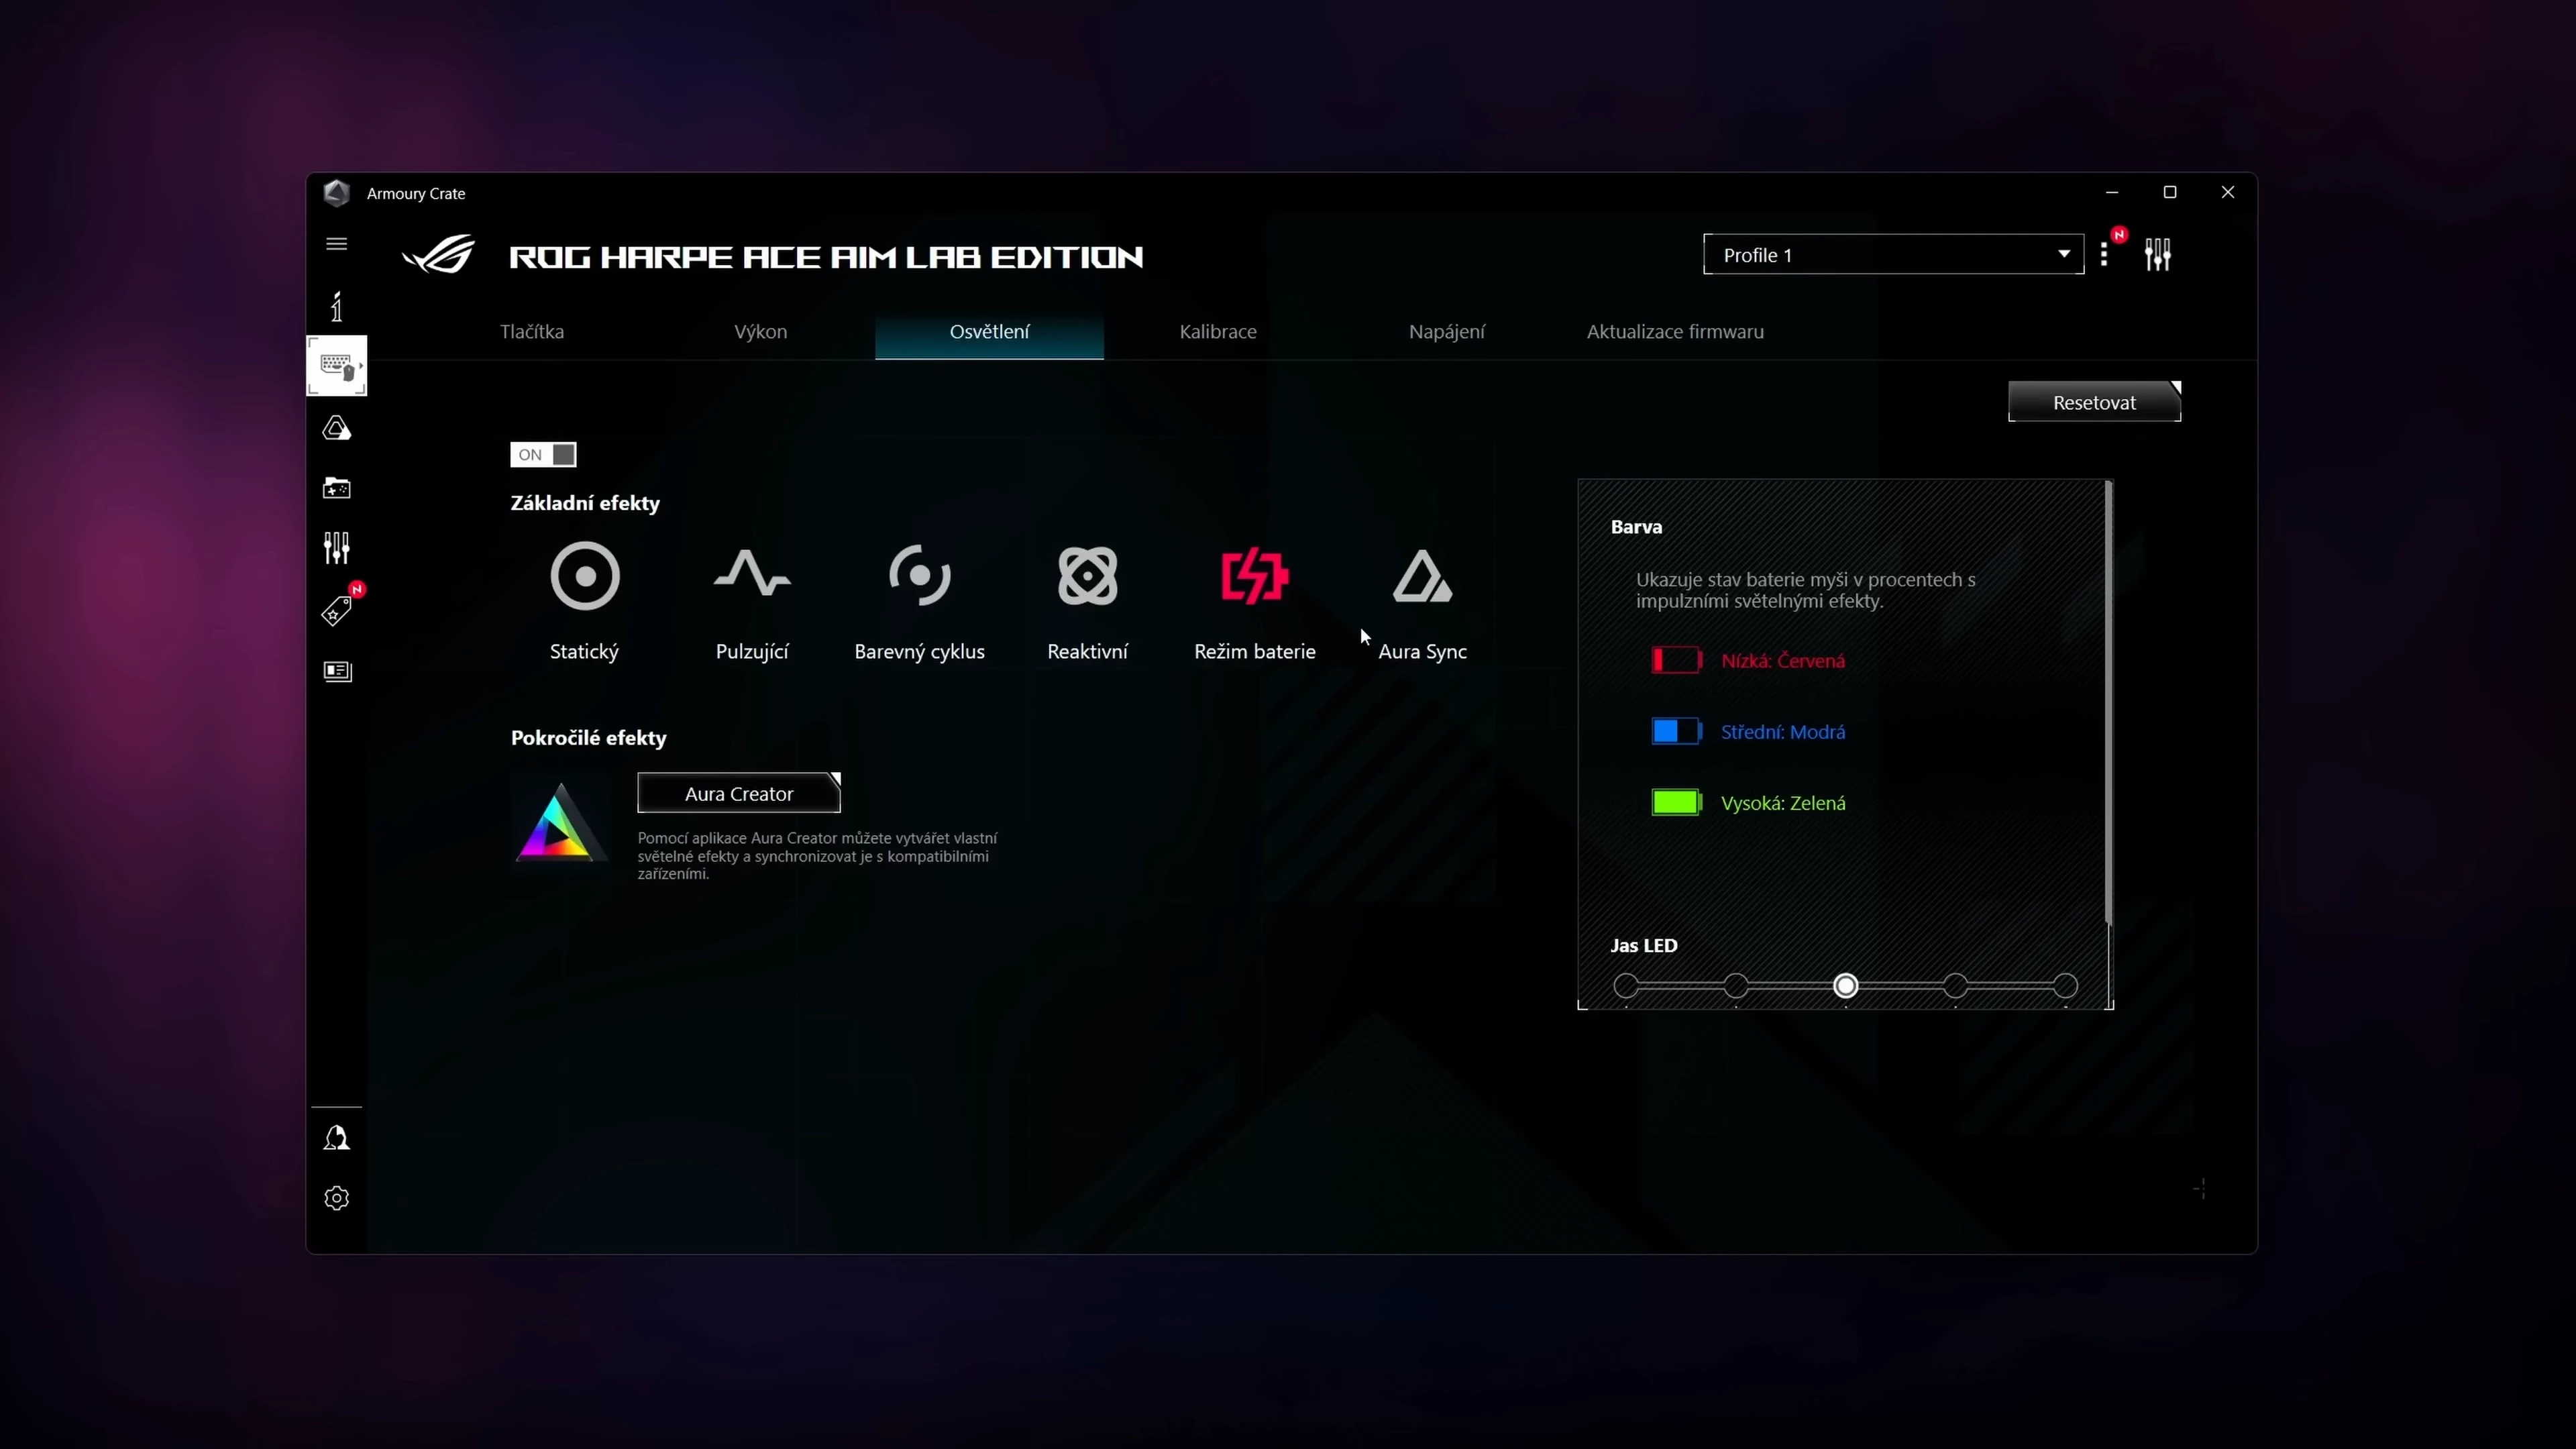Select the Barevný cyklus effect
The image size is (2576, 1449).
click(919, 602)
